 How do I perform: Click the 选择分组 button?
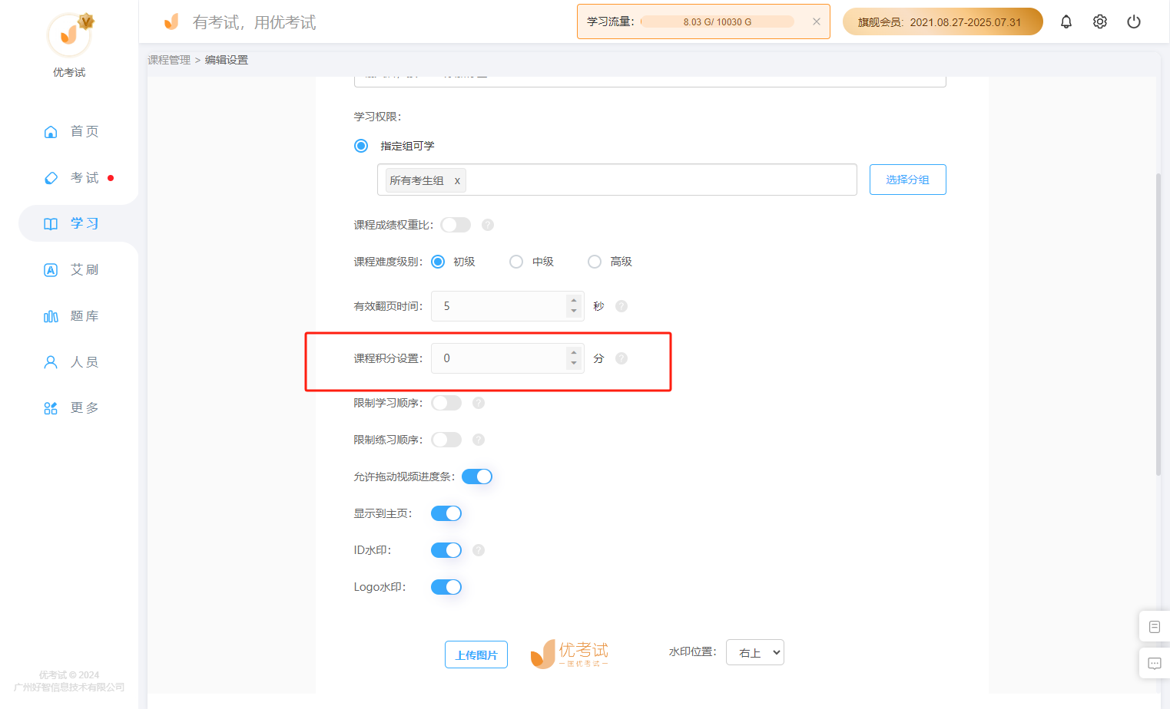click(x=907, y=180)
